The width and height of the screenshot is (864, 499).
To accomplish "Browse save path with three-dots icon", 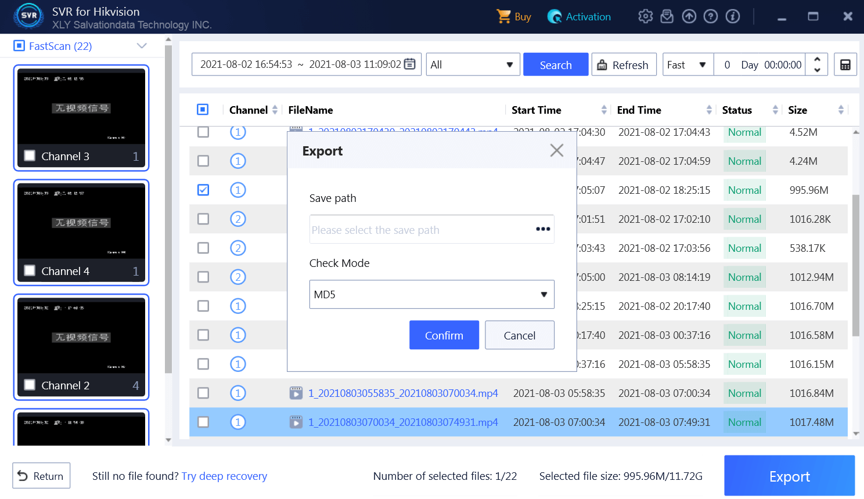I will pos(543,229).
